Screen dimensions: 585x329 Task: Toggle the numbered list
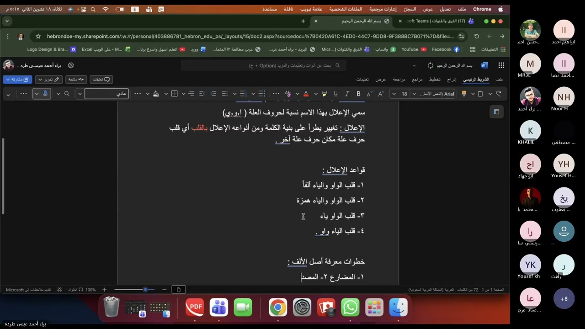pyautogui.click(x=243, y=94)
